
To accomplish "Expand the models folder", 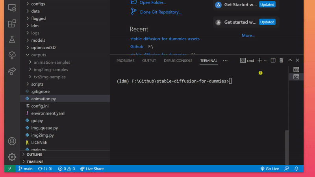I will click(65, 41).
